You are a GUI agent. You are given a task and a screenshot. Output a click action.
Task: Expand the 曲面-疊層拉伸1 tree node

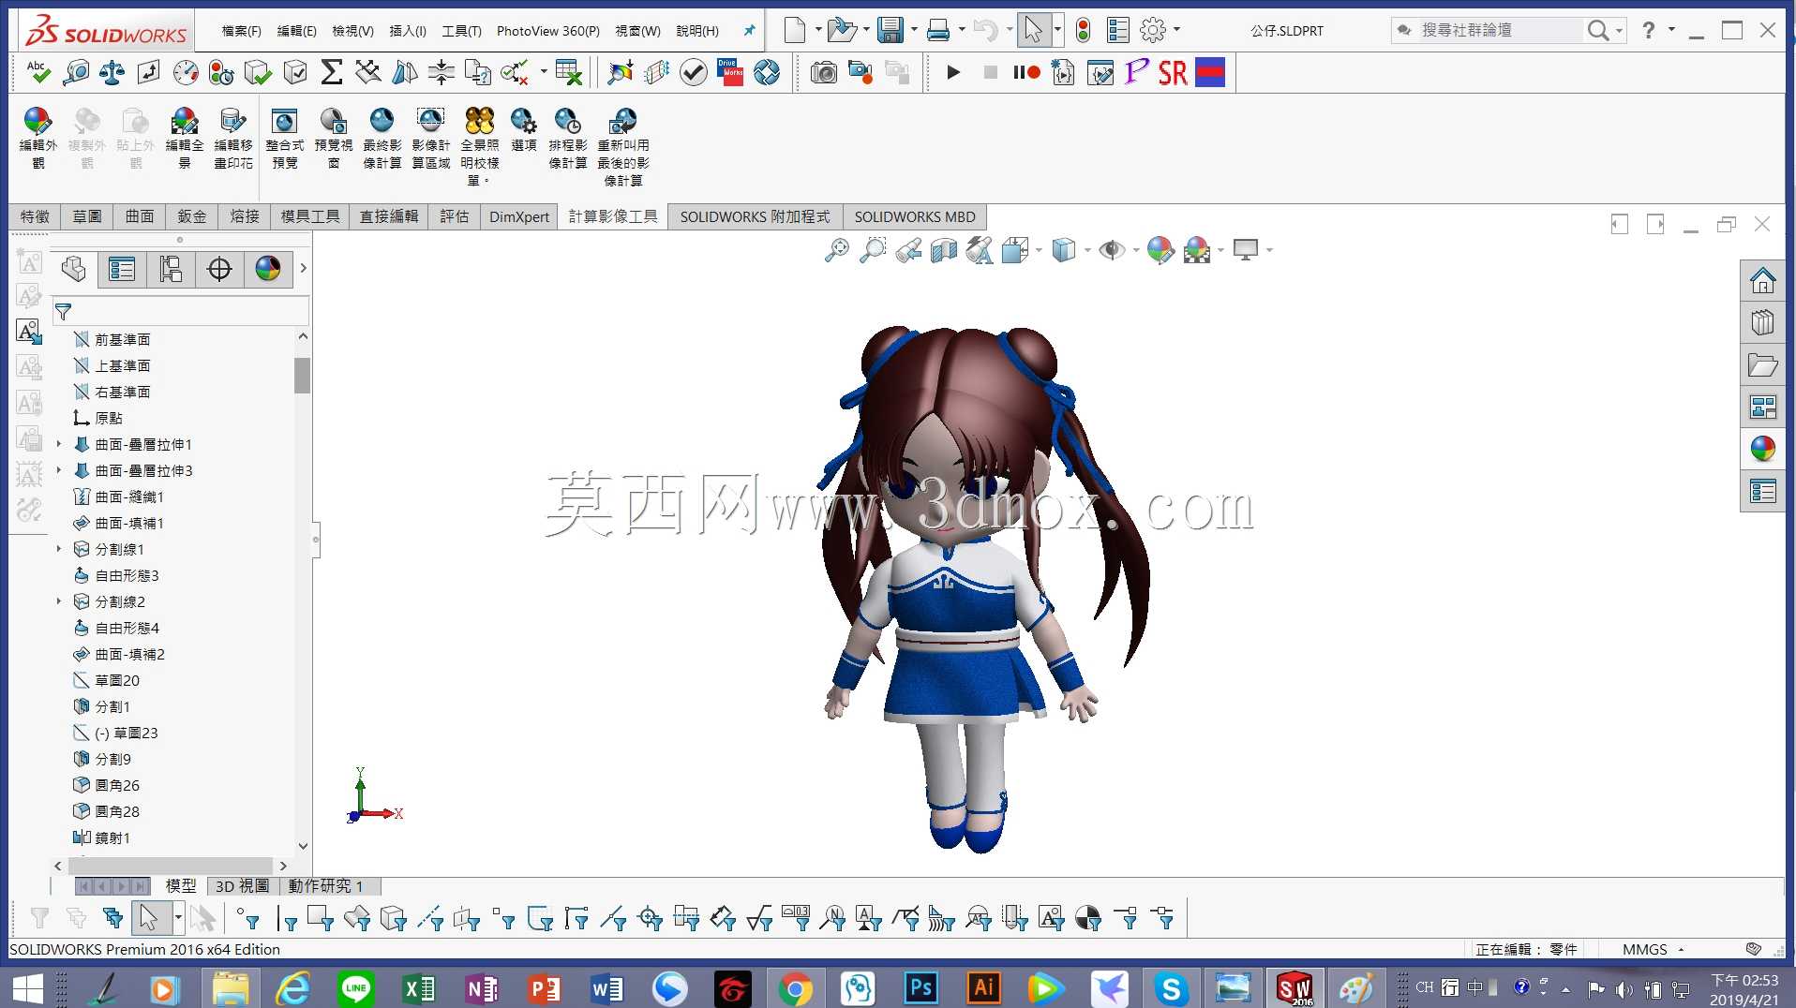pyautogui.click(x=59, y=444)
